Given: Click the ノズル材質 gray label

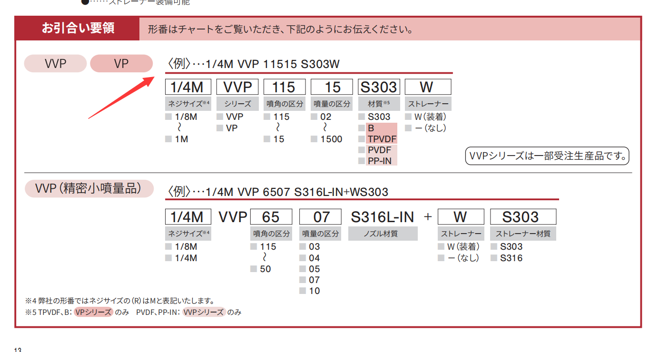Looking at the screenshot, I should pyautogui.click(x=383, y=234).
